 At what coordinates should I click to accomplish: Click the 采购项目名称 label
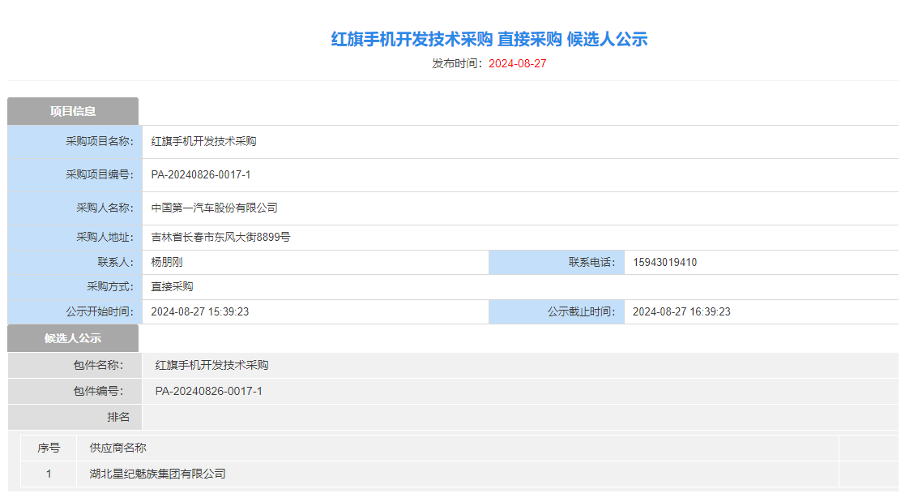pos(100,141)
